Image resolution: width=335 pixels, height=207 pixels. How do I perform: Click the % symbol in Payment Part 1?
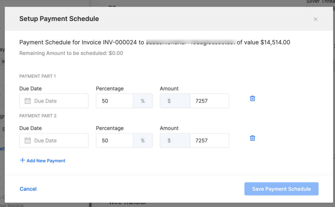click(143, 101)
